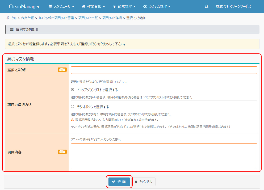Select ラジオボタンで選択する radio option
Viewport: 264px width, 190px height.
tap(73, 107)
